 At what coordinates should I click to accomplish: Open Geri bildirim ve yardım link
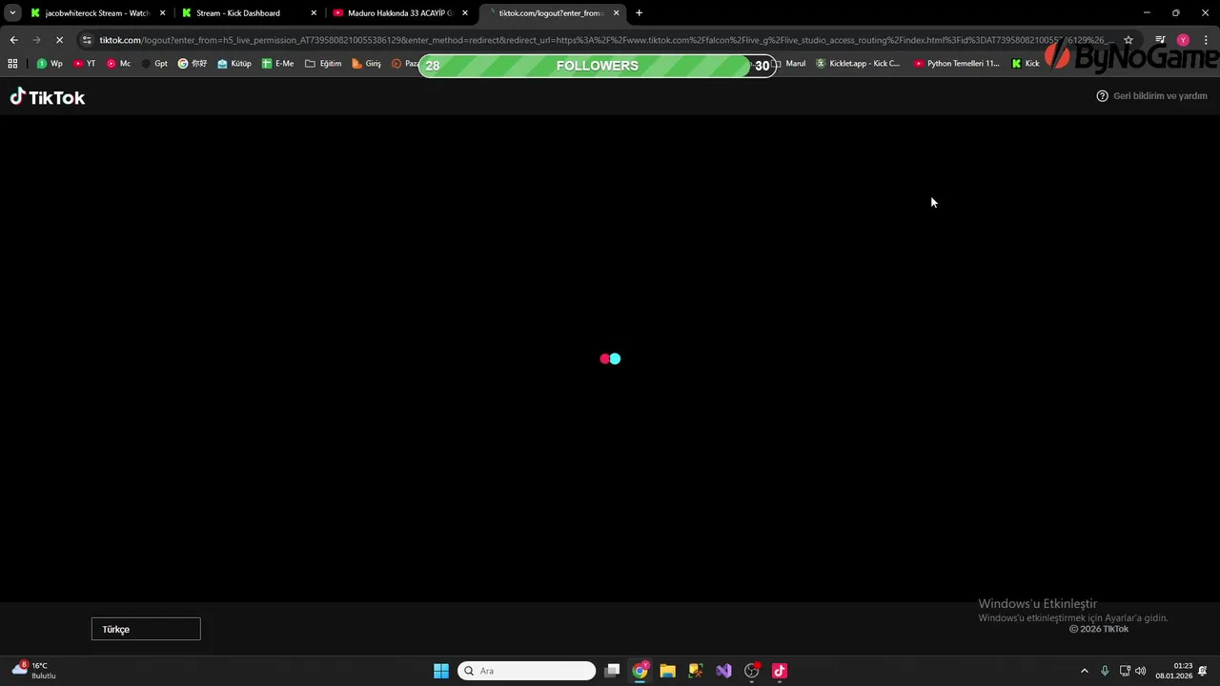tap(1151, 96)
